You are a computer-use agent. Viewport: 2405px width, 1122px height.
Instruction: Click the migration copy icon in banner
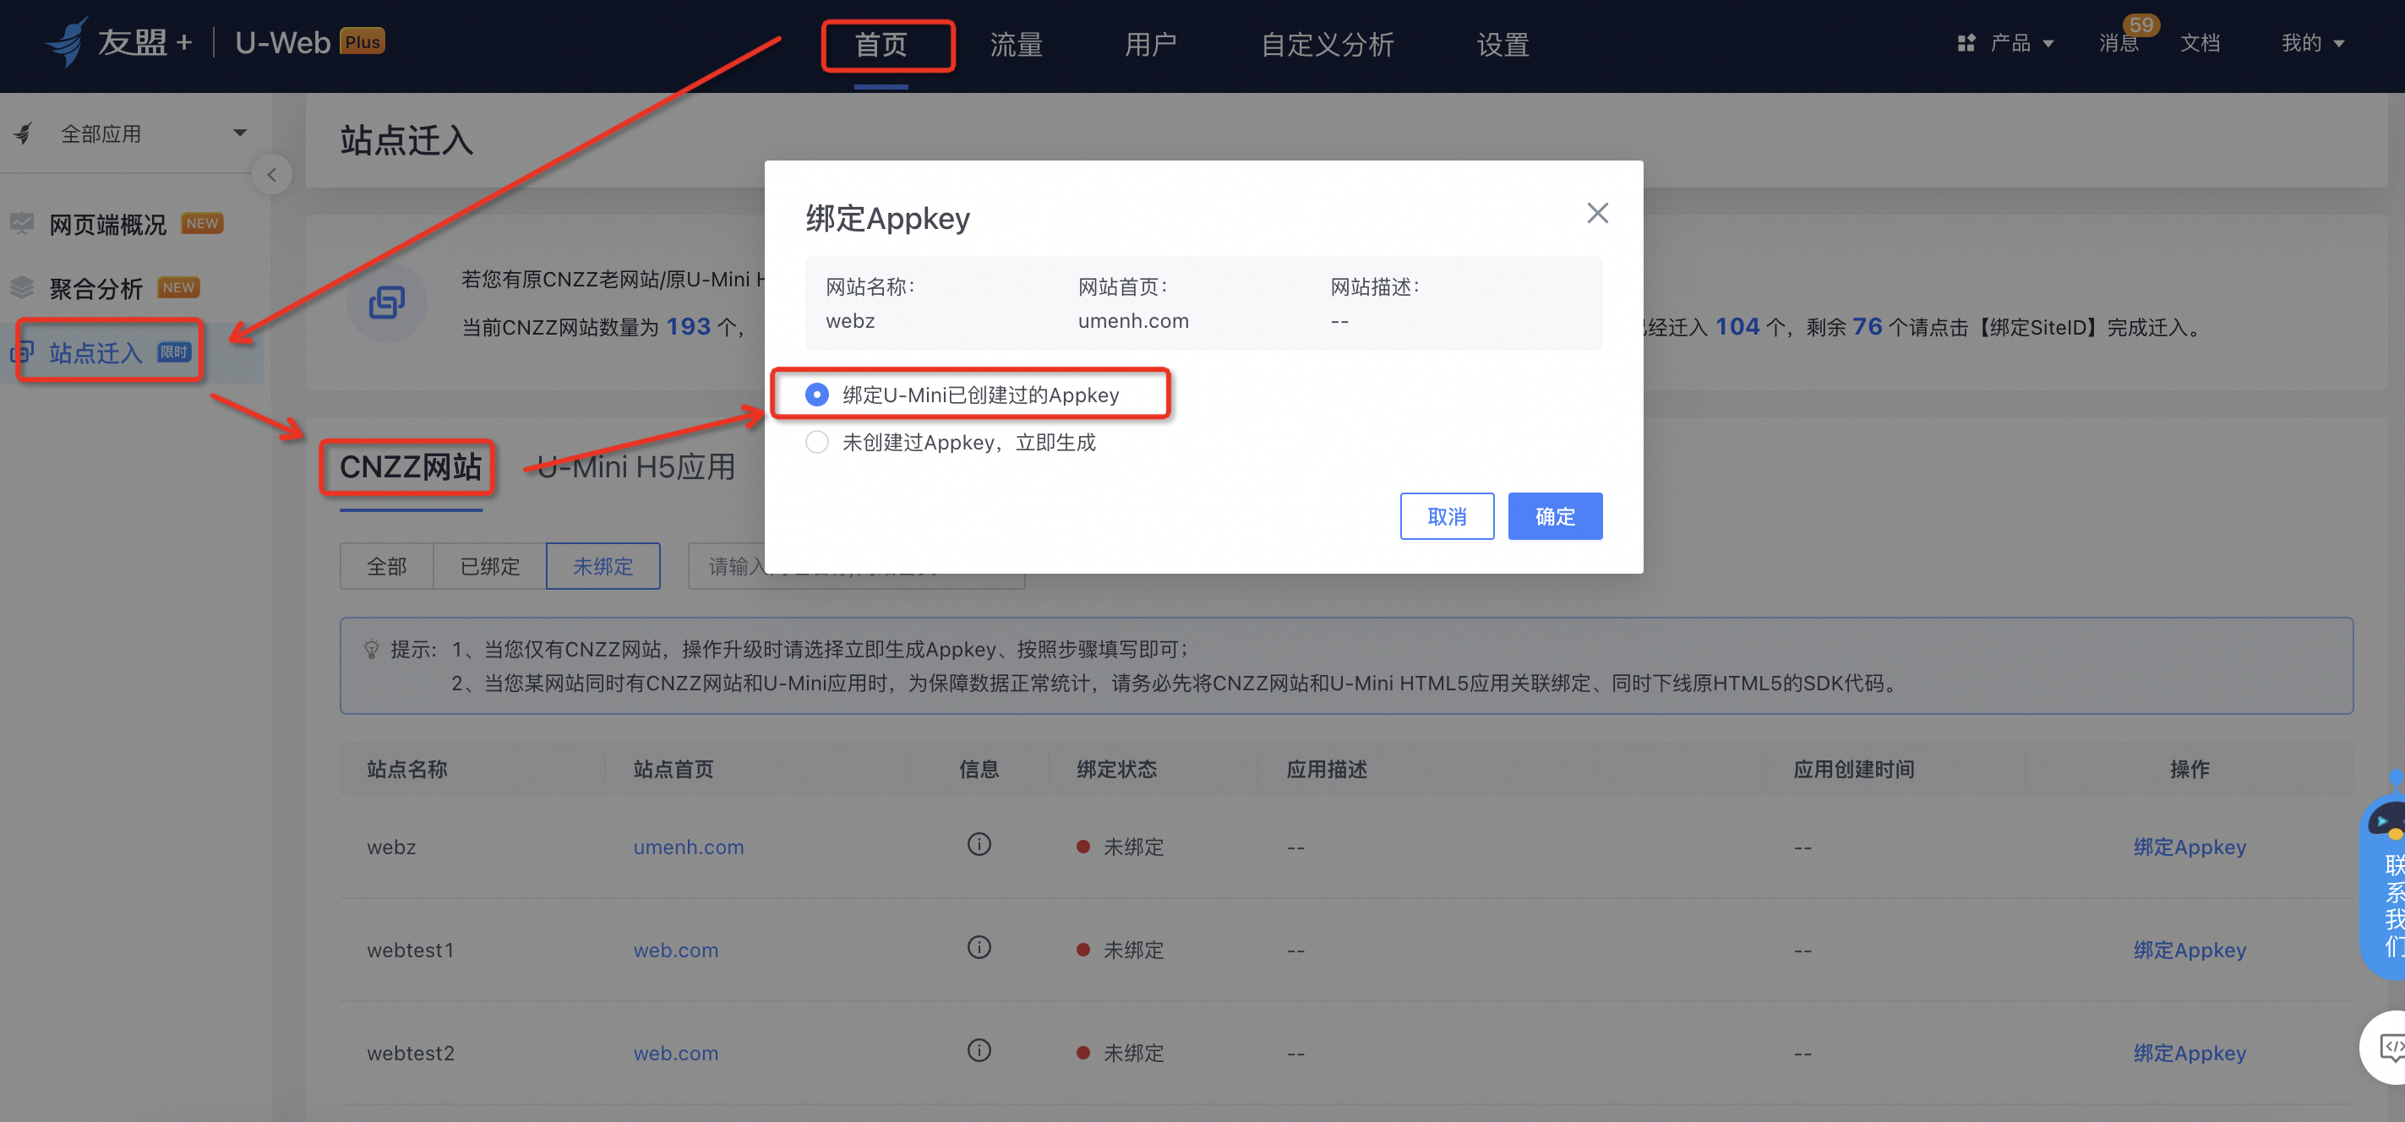coord(386,302)
